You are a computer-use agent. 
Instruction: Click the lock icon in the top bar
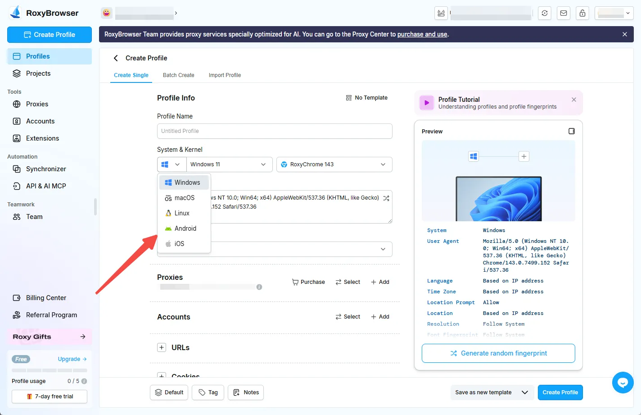[x=582, y=13]
